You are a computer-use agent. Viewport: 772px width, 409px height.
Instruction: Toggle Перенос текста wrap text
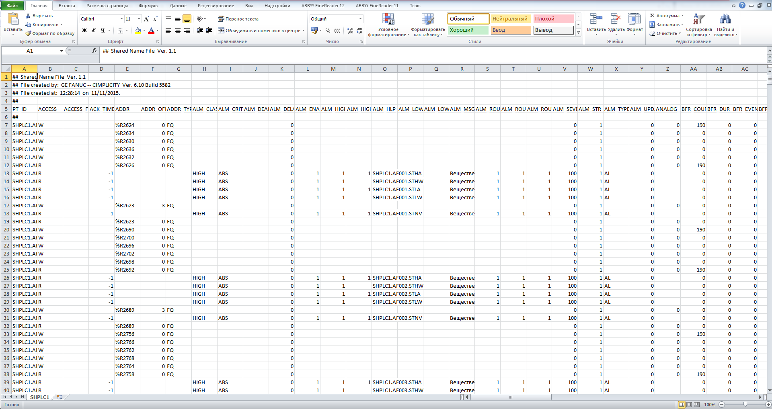238,19
